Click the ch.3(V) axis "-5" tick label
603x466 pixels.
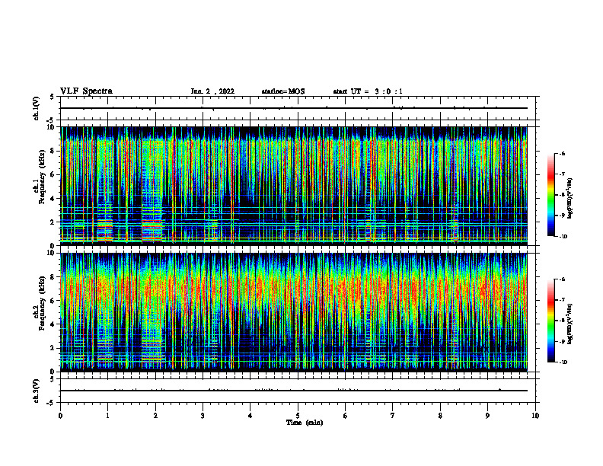(x=51, y=403)
